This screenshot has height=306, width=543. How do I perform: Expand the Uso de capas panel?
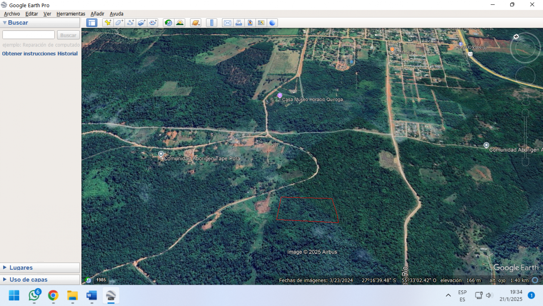coord(5,279)
